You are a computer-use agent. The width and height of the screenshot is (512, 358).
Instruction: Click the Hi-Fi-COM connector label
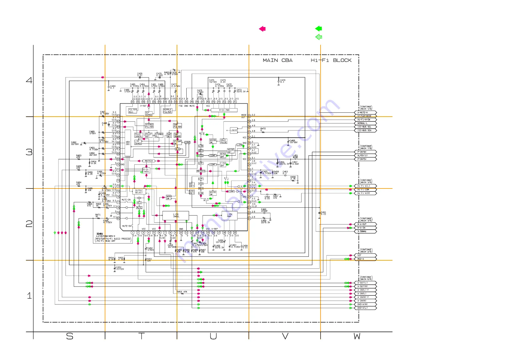[365, 190]
